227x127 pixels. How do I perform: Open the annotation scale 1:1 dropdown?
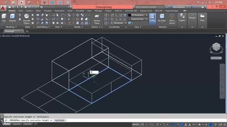pyautogui.click(x=194, y=125)
